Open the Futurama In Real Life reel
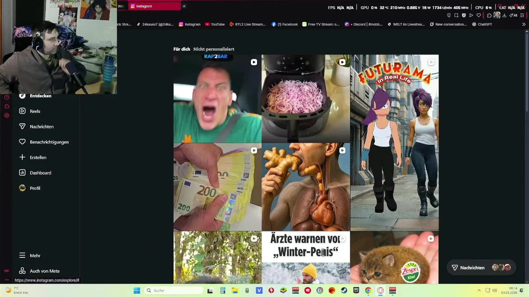The width and height of the screenshot is (529, 297). 394,143
